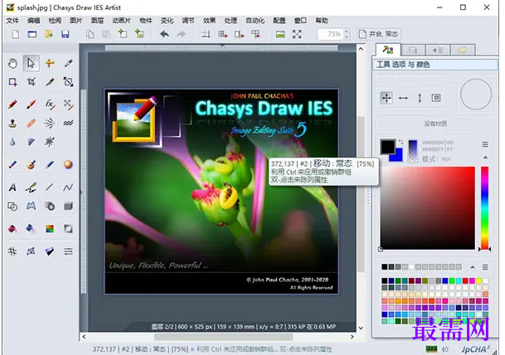Select the paint Brush tool
Viewport: 505px width, 355px height.
pos(32,105)
